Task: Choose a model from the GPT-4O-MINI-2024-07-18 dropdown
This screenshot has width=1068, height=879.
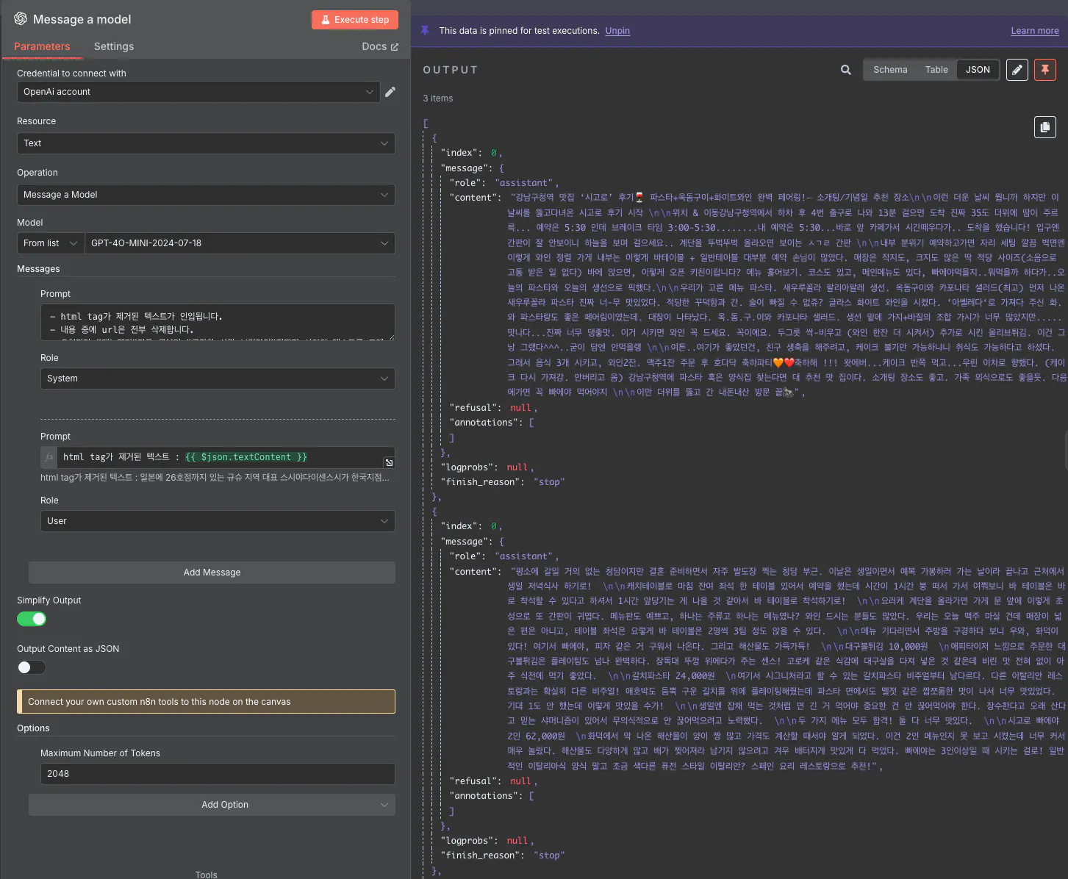Action: [240, 243]
